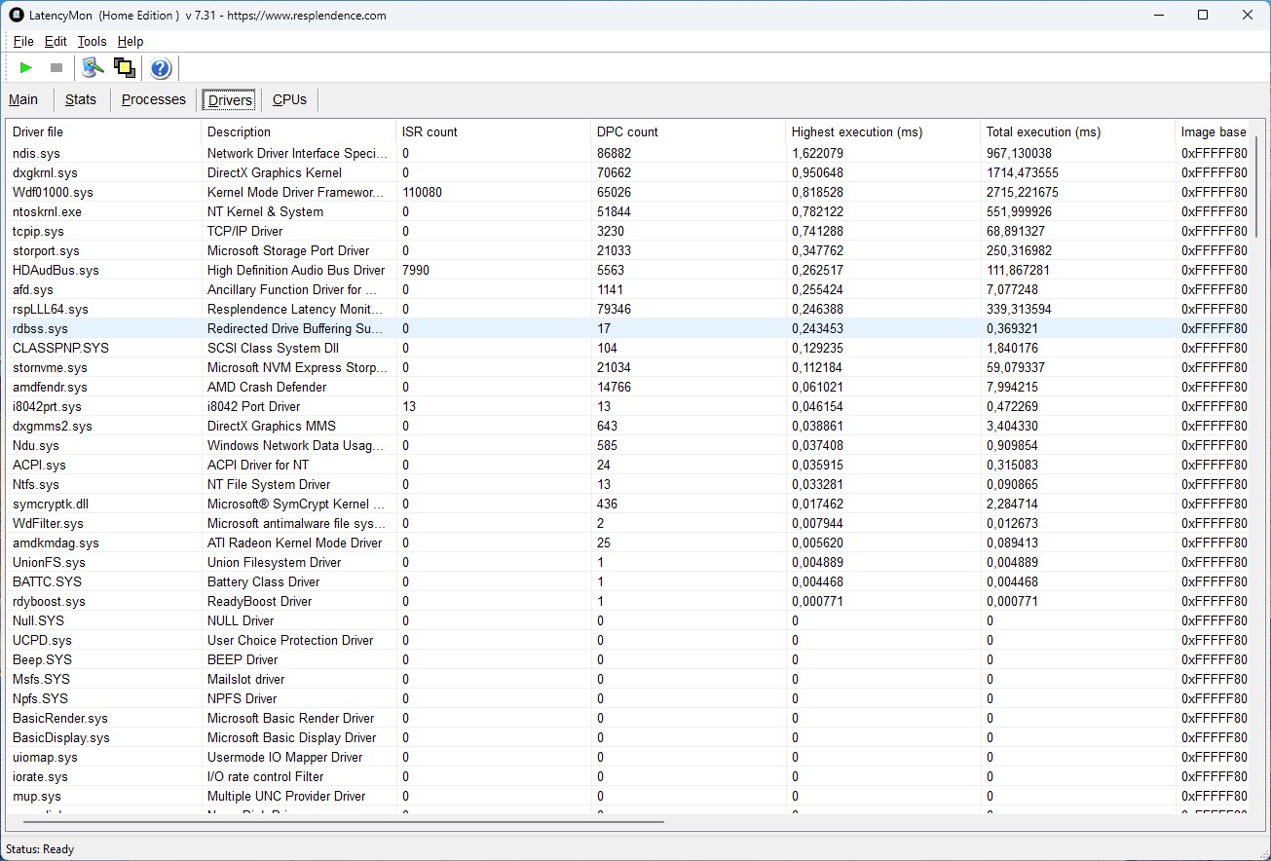Switch to the CPUs tab
This screenshot has height=861, width=1271.
[289, 99]
